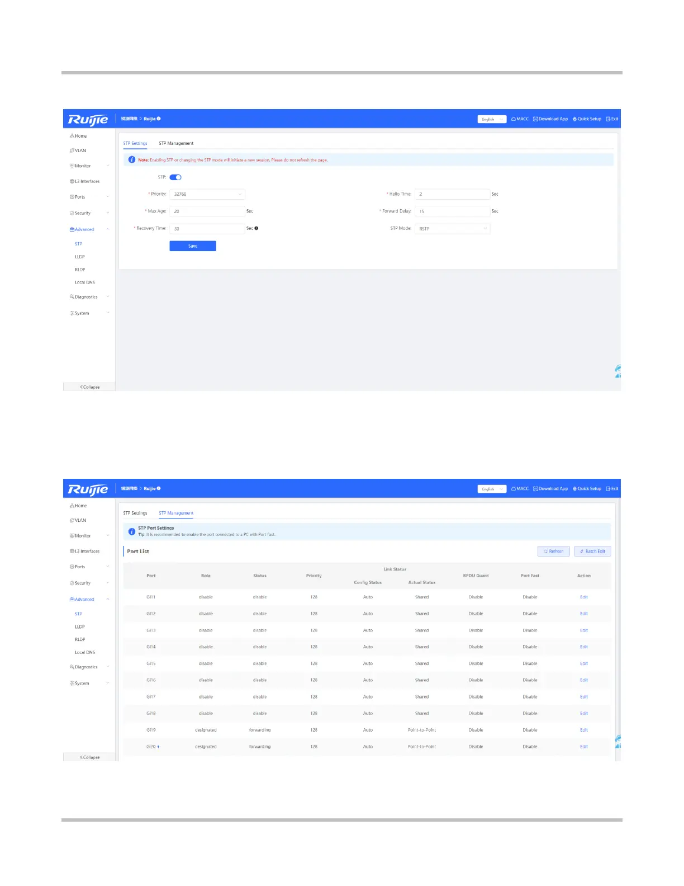Click Edit link for port Gi19
Image resolution: width=684 pixels, height=886 pixels.
[x=584, y=730]
